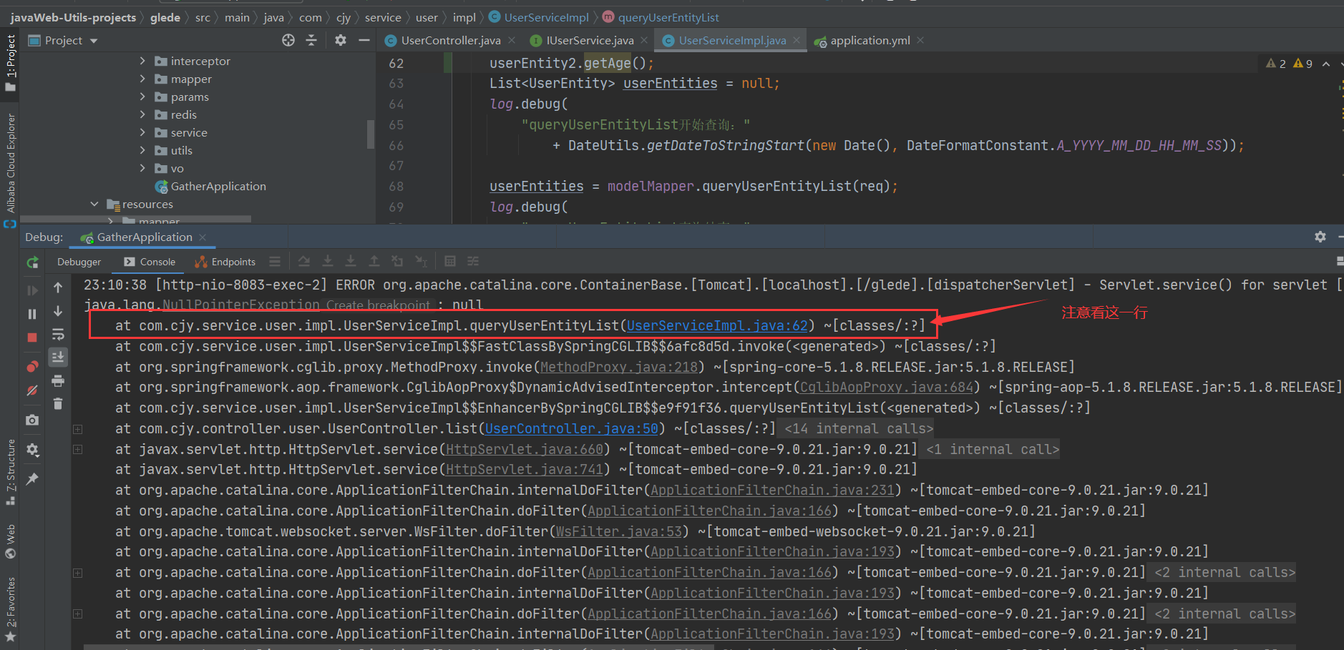Screen dimensions: 1344x650
Task: Expand the interceptor folder
Action: click(142, 61)
